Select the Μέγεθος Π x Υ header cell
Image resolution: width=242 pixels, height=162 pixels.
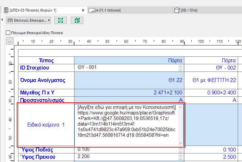click(x=46, y=93)
